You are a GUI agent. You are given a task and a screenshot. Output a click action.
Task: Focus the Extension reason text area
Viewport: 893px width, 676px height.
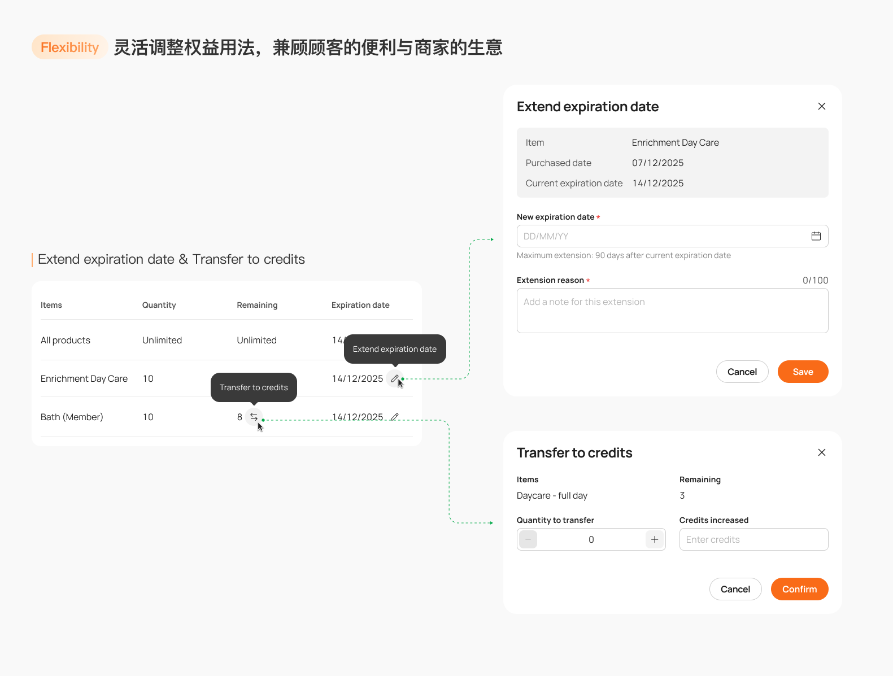[672, 311]
